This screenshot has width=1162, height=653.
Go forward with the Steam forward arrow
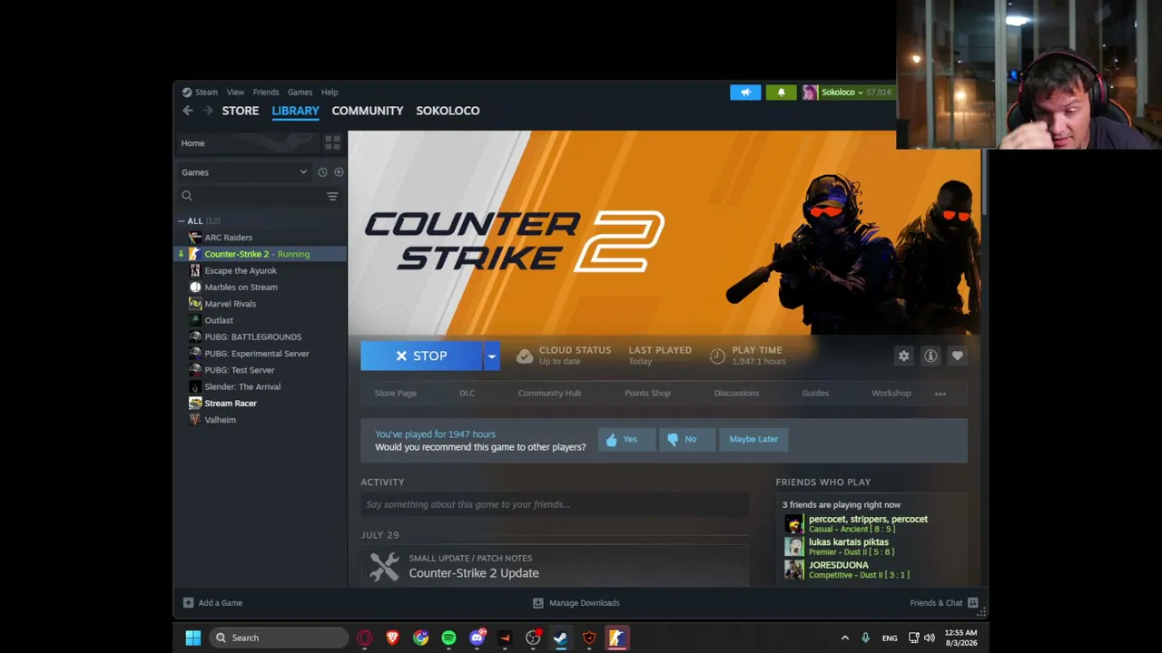point(208,111)
